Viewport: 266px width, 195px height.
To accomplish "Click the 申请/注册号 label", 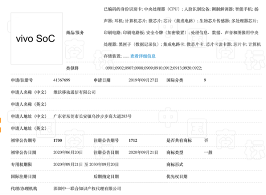I will pos(22,80).
